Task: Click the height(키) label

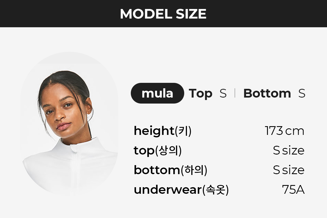Action: [162, 131]
